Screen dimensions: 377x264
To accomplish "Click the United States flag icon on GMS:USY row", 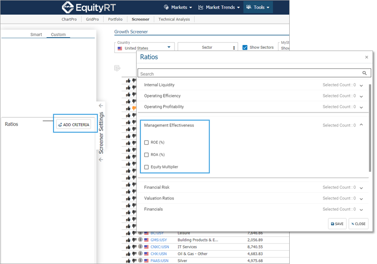I will pos(146,240).
